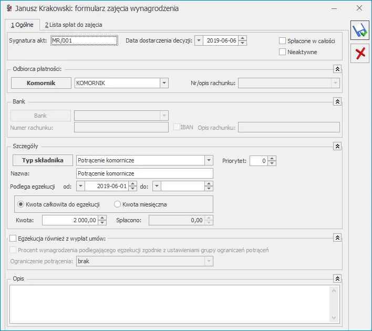Viewport: 372px width, 331px height.
Task: Click the Sygnatura akt input field
Action: pos(84,41)
